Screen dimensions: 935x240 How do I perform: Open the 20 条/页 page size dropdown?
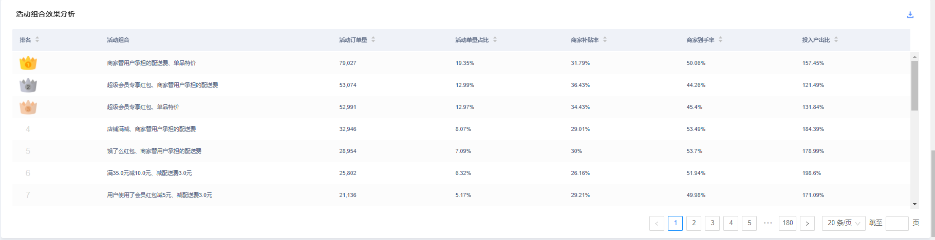click(844, 223)
